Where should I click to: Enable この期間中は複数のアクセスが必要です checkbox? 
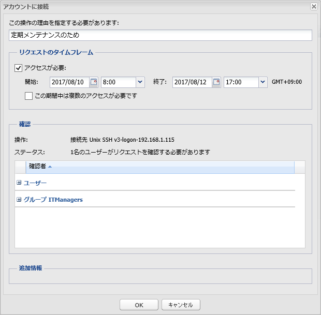click(28, 96)
